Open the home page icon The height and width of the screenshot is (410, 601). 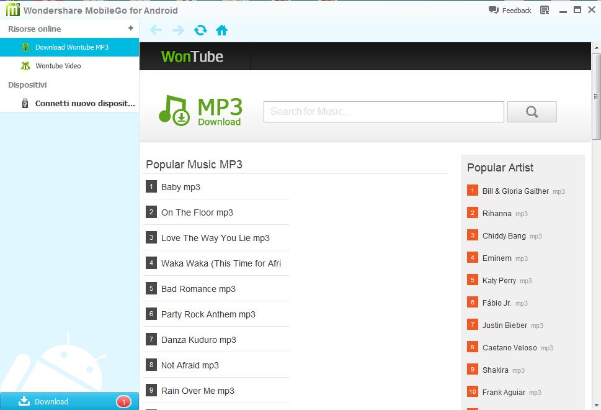pyautogui.click(x=221, y=30)
